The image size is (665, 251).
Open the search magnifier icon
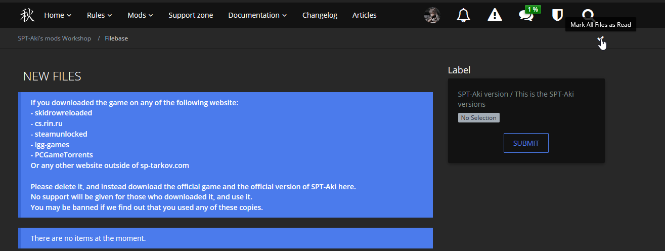point(588,15)
